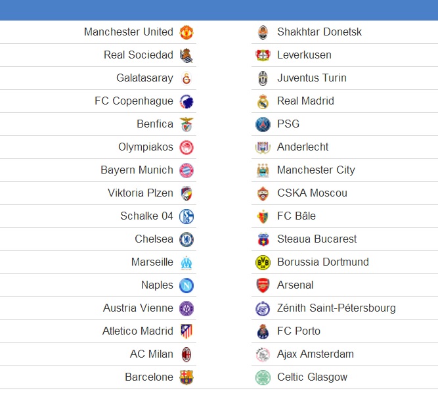Select the Juventus Turin logo

point(263,78)
